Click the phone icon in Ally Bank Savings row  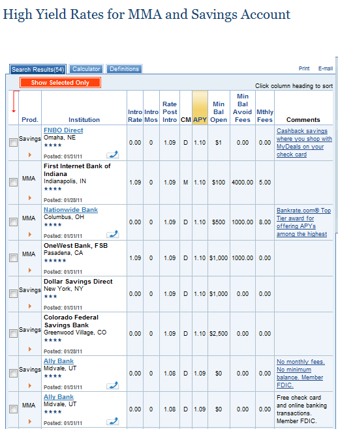(x=113, y=386)
